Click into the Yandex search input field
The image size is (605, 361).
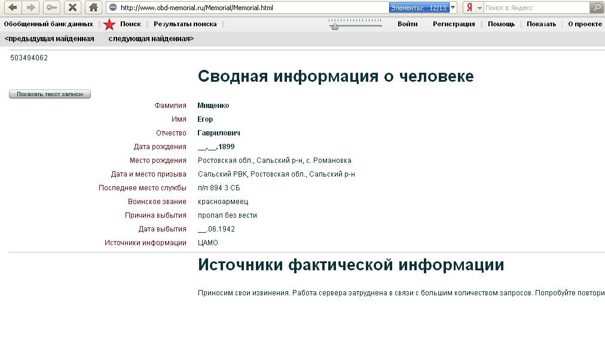click(535, 8)
